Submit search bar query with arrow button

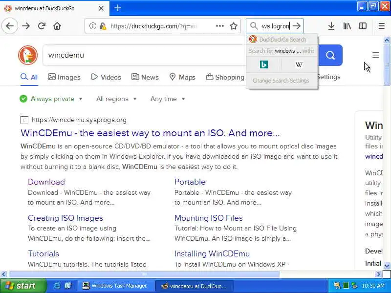[297, 26]
